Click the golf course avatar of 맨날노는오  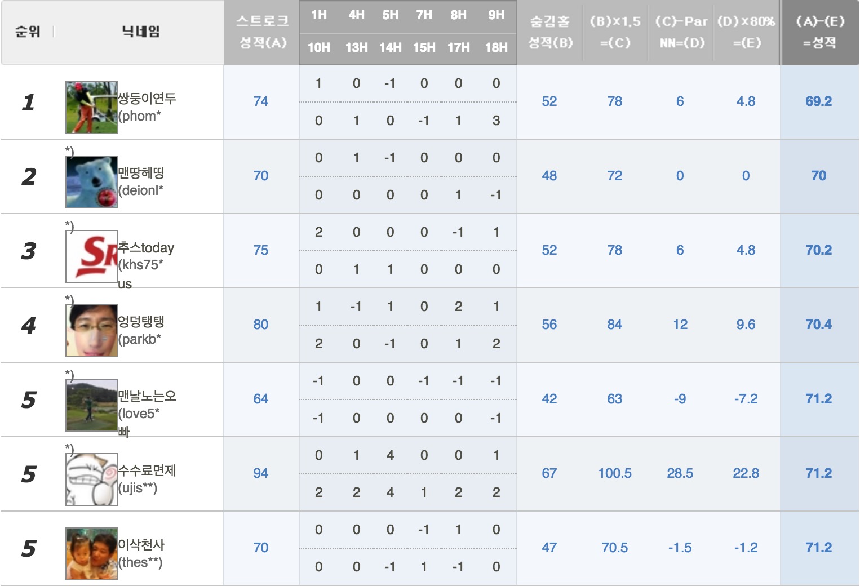pos(91,405)
